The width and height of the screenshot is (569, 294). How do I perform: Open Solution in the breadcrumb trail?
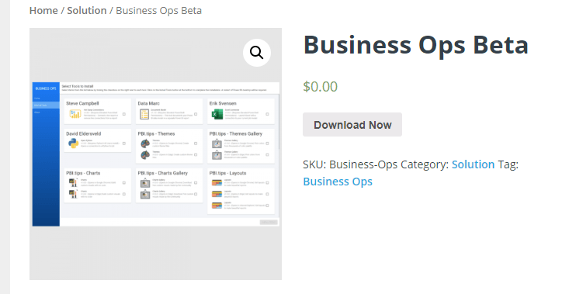coord(87,11)
